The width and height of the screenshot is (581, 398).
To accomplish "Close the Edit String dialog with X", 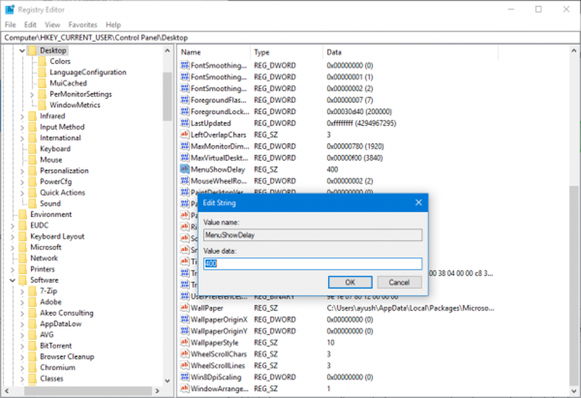I will tap(418, 202).
